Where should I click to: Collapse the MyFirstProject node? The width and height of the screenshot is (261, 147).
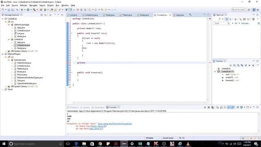point(3,54)
